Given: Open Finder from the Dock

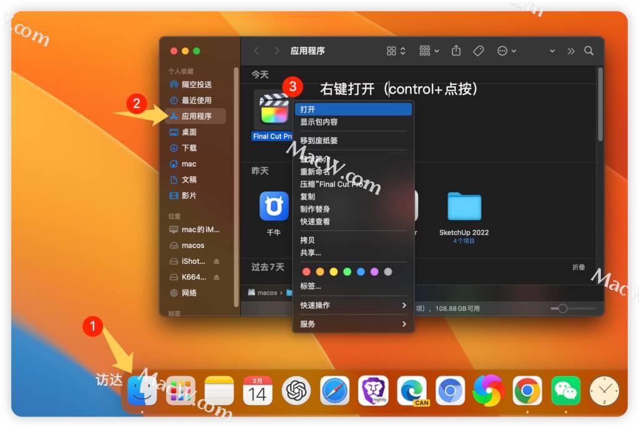Looking at the screenshot, I should [x=142, y=391].
